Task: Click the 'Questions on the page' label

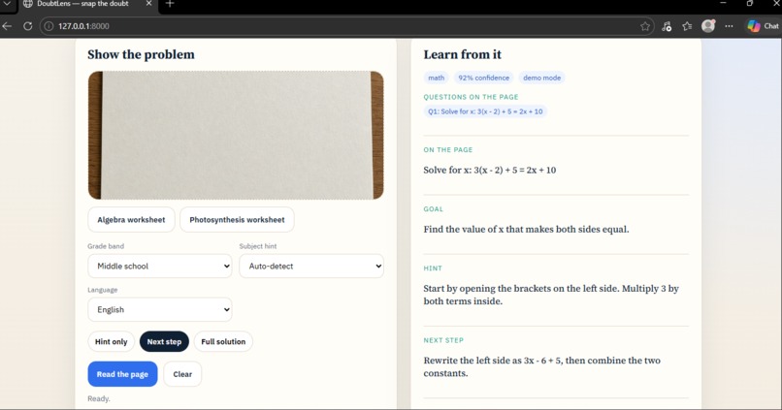Action: [471, 97]
